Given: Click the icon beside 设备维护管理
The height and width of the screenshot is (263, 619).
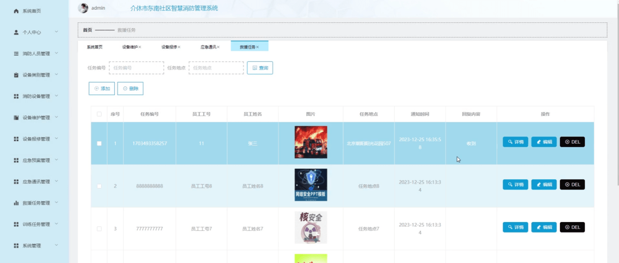Looking at the screenshot, I should 16,118.
